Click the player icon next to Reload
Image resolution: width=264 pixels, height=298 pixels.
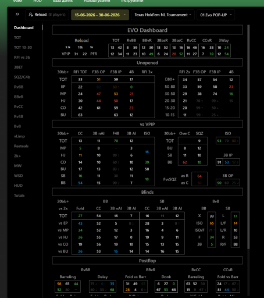(x=31, y=15)
